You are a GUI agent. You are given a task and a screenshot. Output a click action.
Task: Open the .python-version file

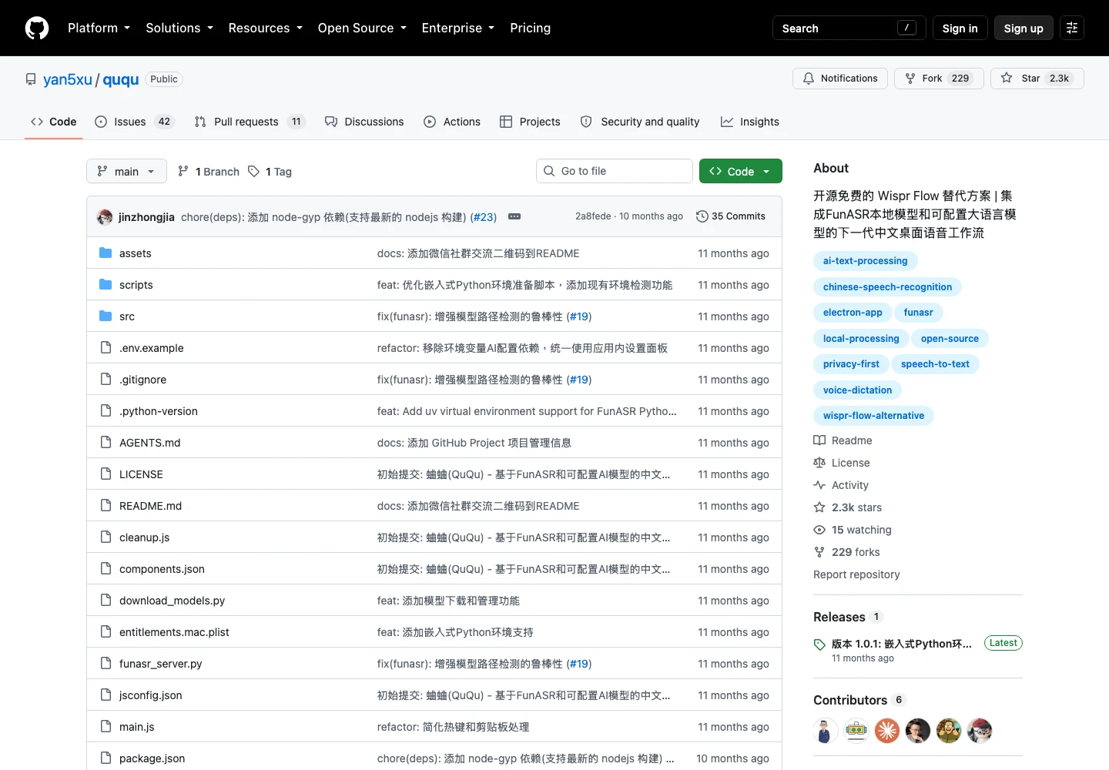[158, 411]
